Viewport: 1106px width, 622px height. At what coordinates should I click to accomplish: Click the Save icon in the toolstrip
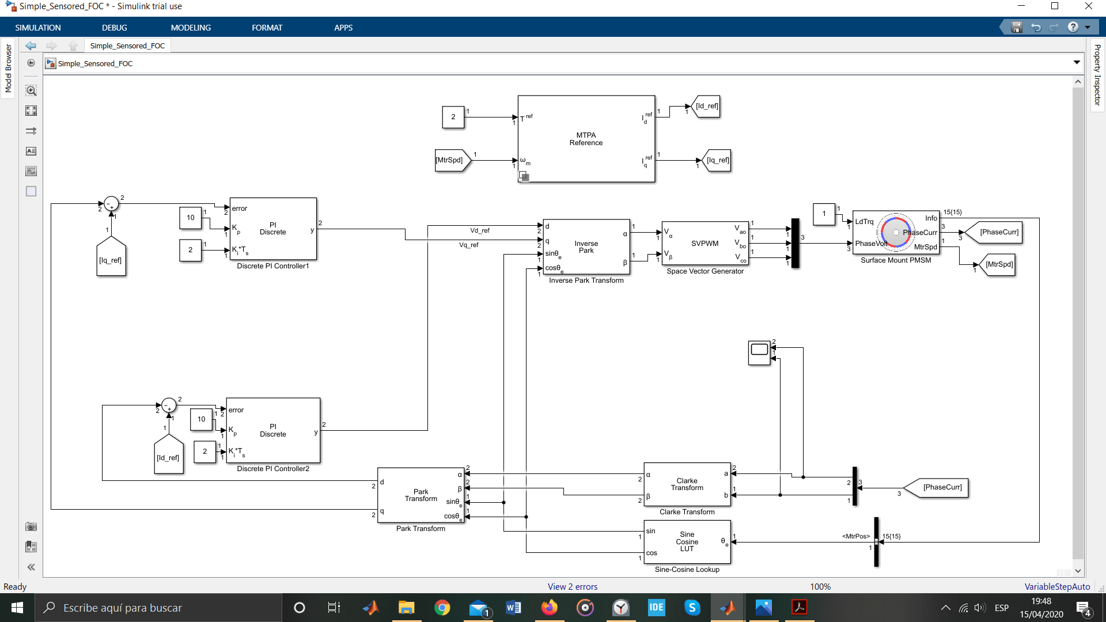1017,28
